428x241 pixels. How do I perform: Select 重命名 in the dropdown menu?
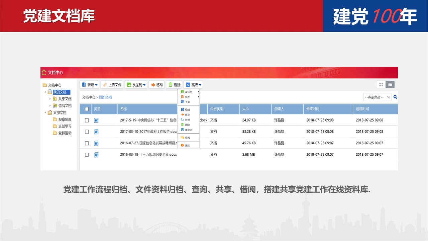pos(188,130)
